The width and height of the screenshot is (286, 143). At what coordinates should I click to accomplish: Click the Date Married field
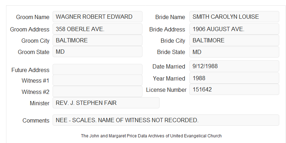tap(234, 66)
